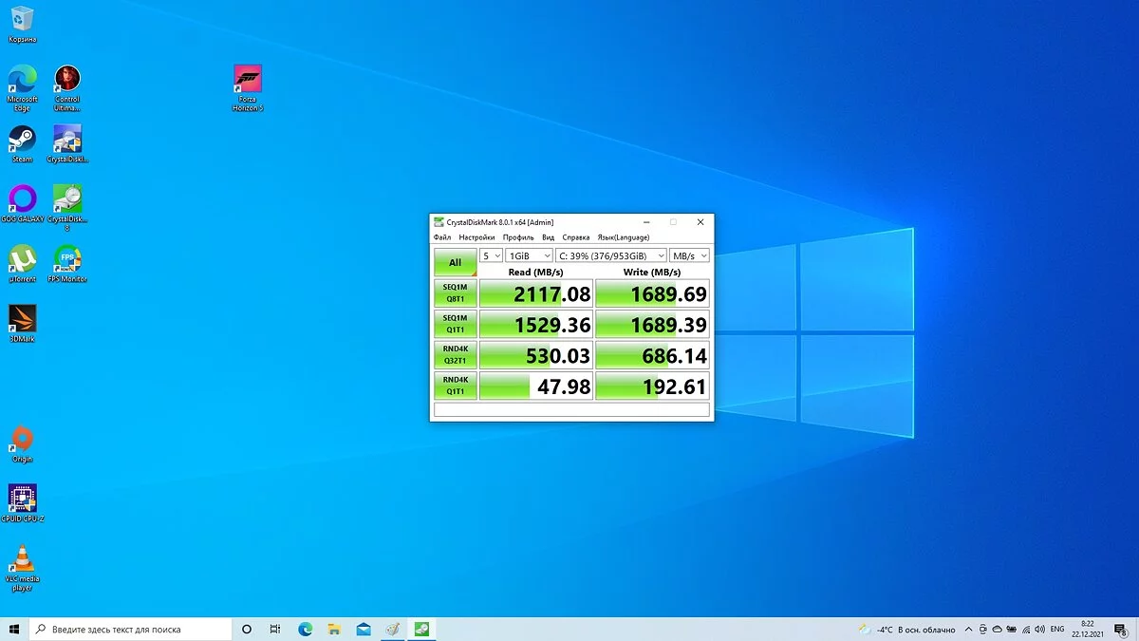The height and width of the screenshot is (641, 1139).
Task: Open the Origin desktop shortcut
Action: point(22,440)
